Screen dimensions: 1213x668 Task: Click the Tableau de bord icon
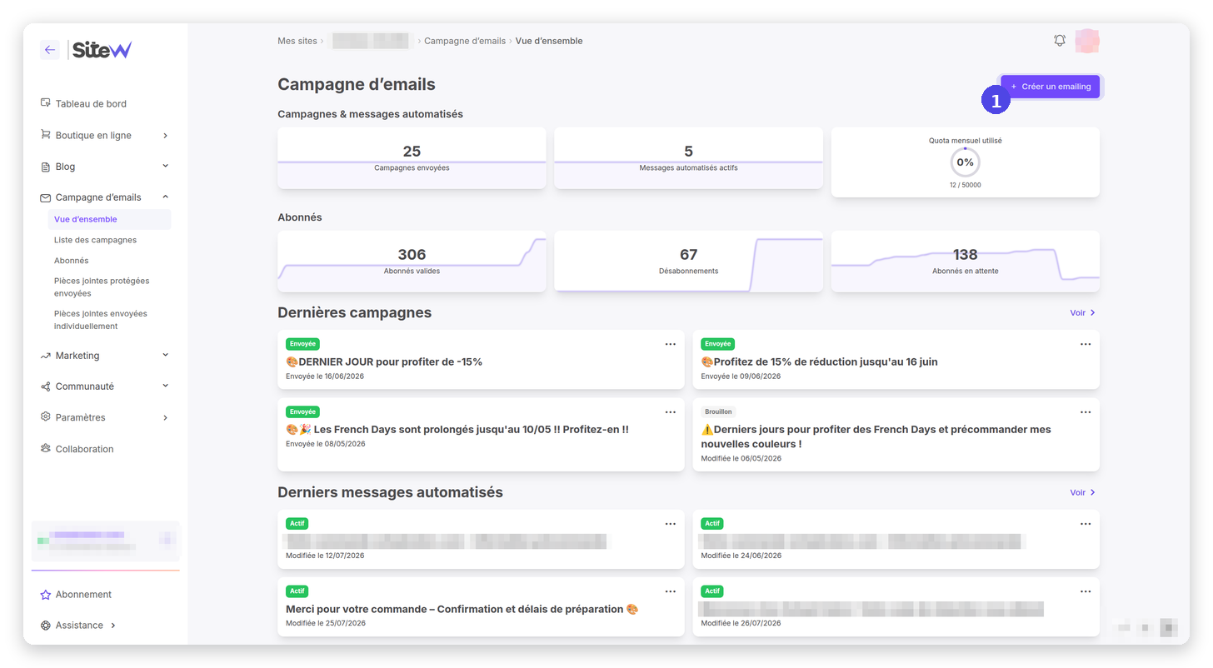(x=46, y=103)
